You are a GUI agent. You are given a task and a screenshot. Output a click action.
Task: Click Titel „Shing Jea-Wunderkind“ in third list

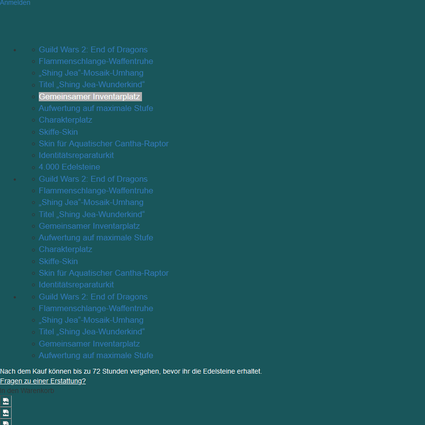coord(92,332)
